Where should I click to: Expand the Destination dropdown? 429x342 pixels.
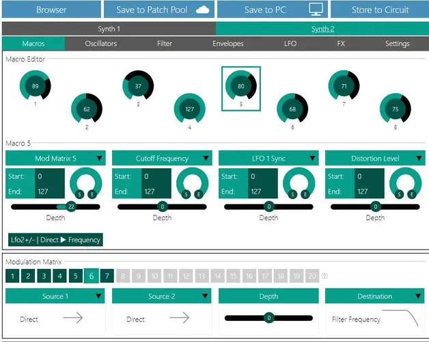375,296
